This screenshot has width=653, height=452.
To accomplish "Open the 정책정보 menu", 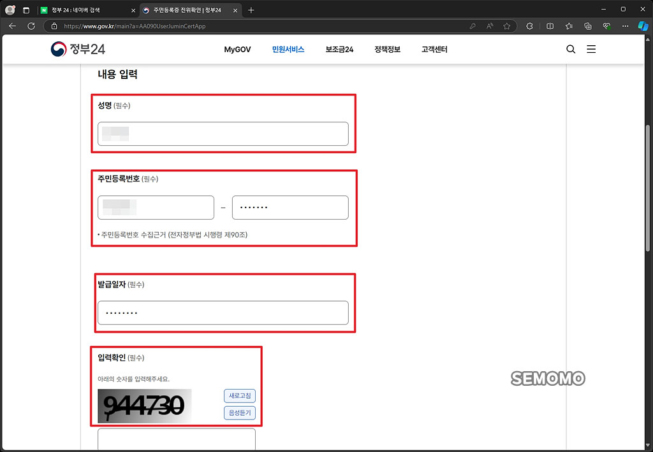I will tap(387, 50).
